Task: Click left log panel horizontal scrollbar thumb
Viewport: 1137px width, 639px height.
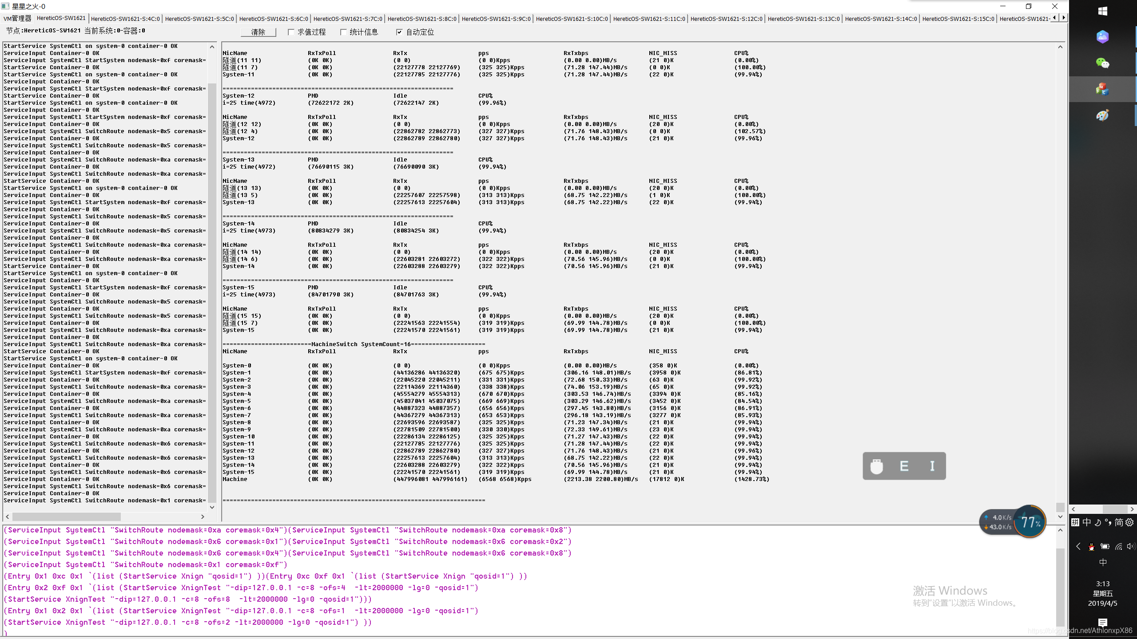Action: coord(67,517)
